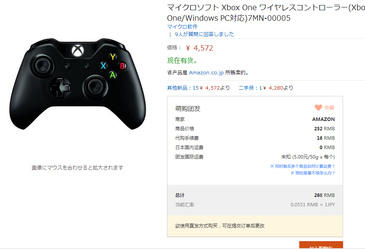Image resolution: width=365 pixels, height=249 pixels.
Task: Click the D-pad on controller image
Action: (x=60, y=88)
